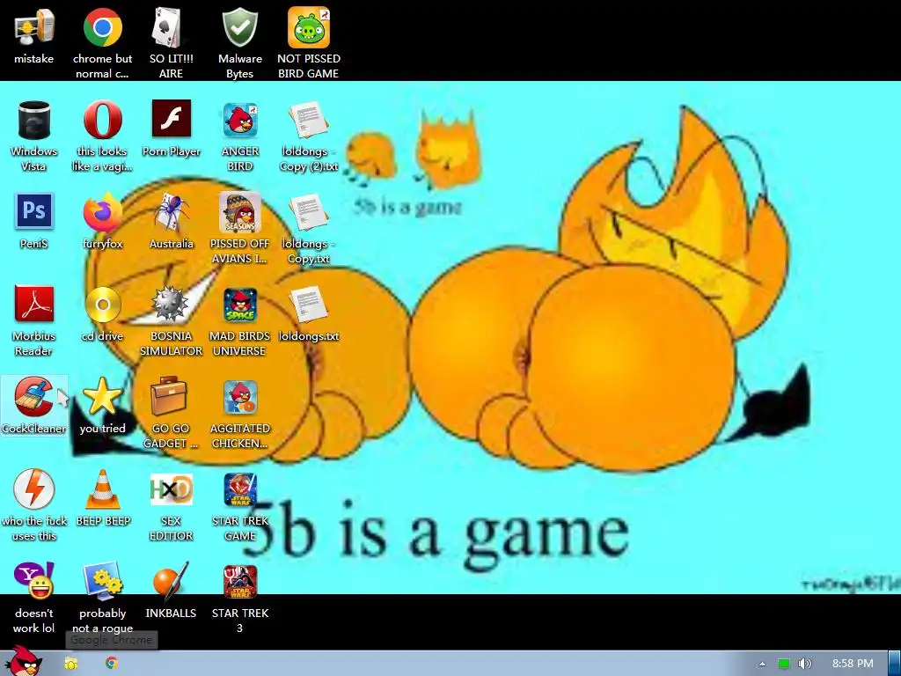Select the HxD hex editor icon
Viewport: 901px width, 676px height.
[171, 489]
